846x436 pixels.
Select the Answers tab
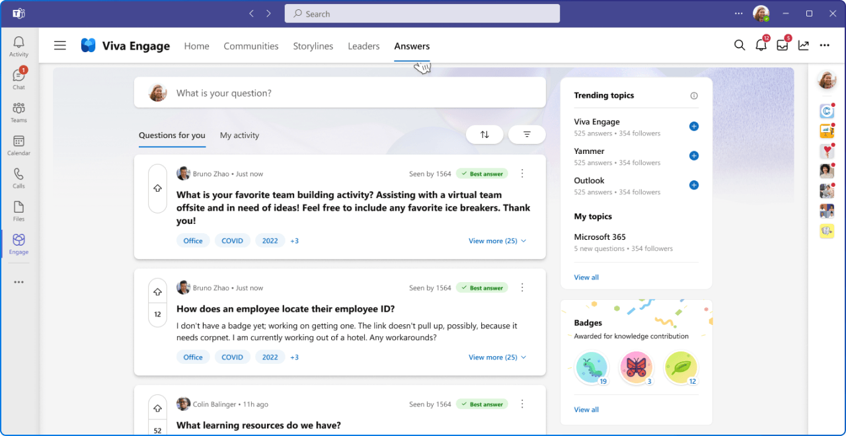412,46
